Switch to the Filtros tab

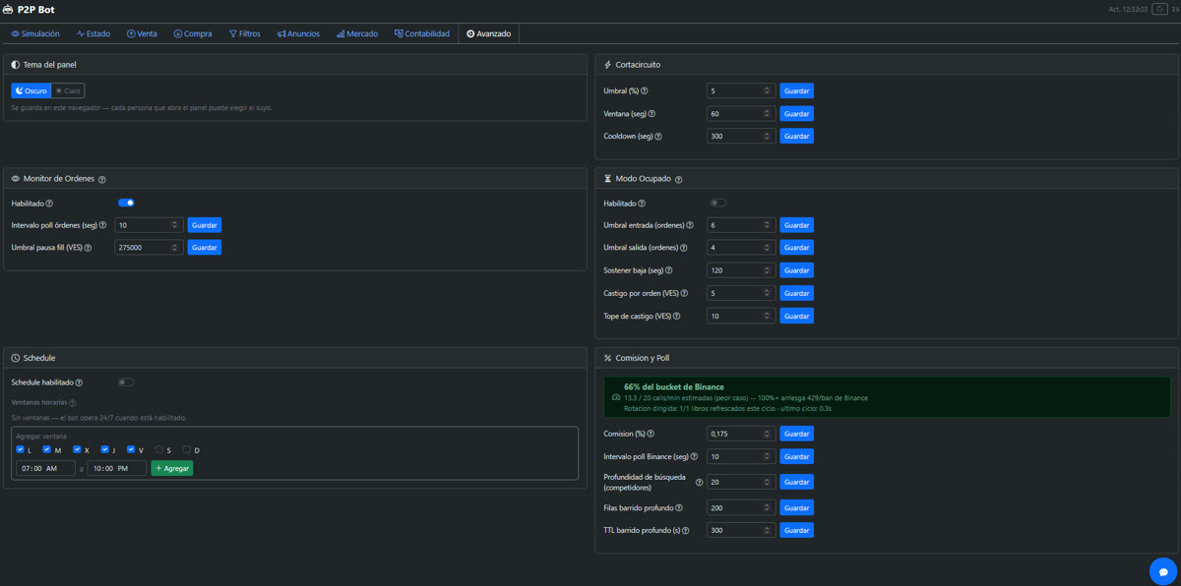pyautogui.click(x=245, y=33)
